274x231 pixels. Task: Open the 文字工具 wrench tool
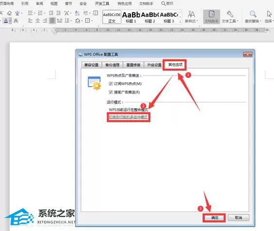pos(230,17)
